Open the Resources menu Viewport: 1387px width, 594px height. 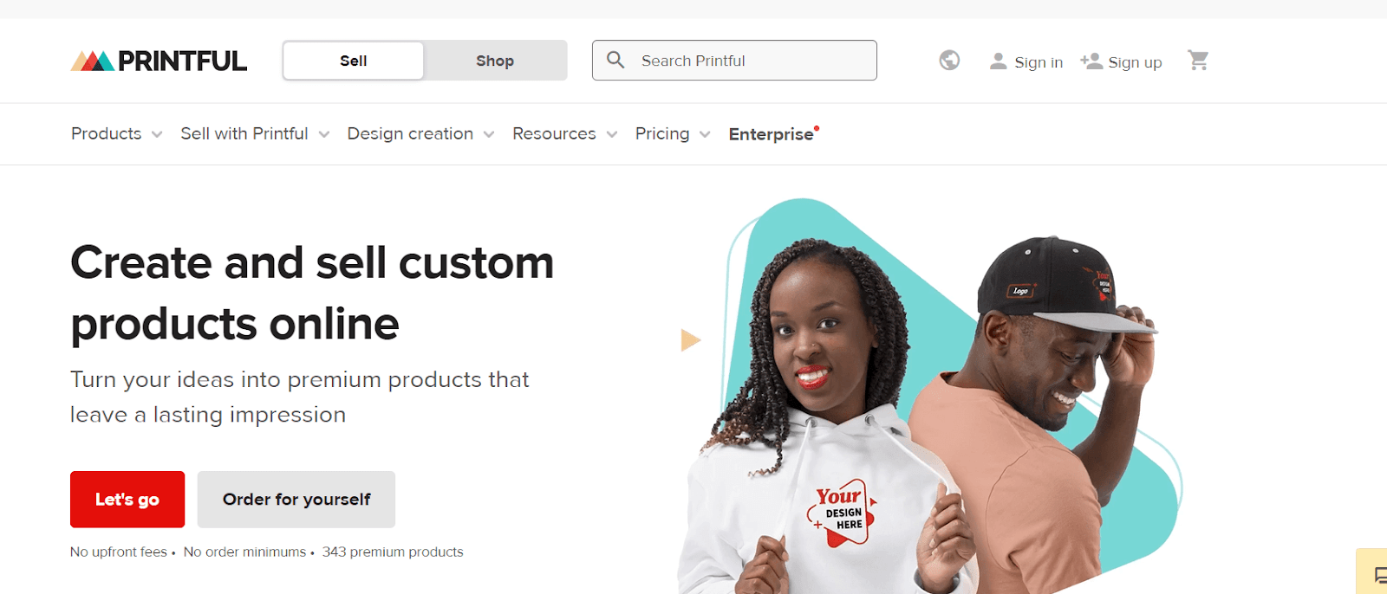tap(564, 134)
